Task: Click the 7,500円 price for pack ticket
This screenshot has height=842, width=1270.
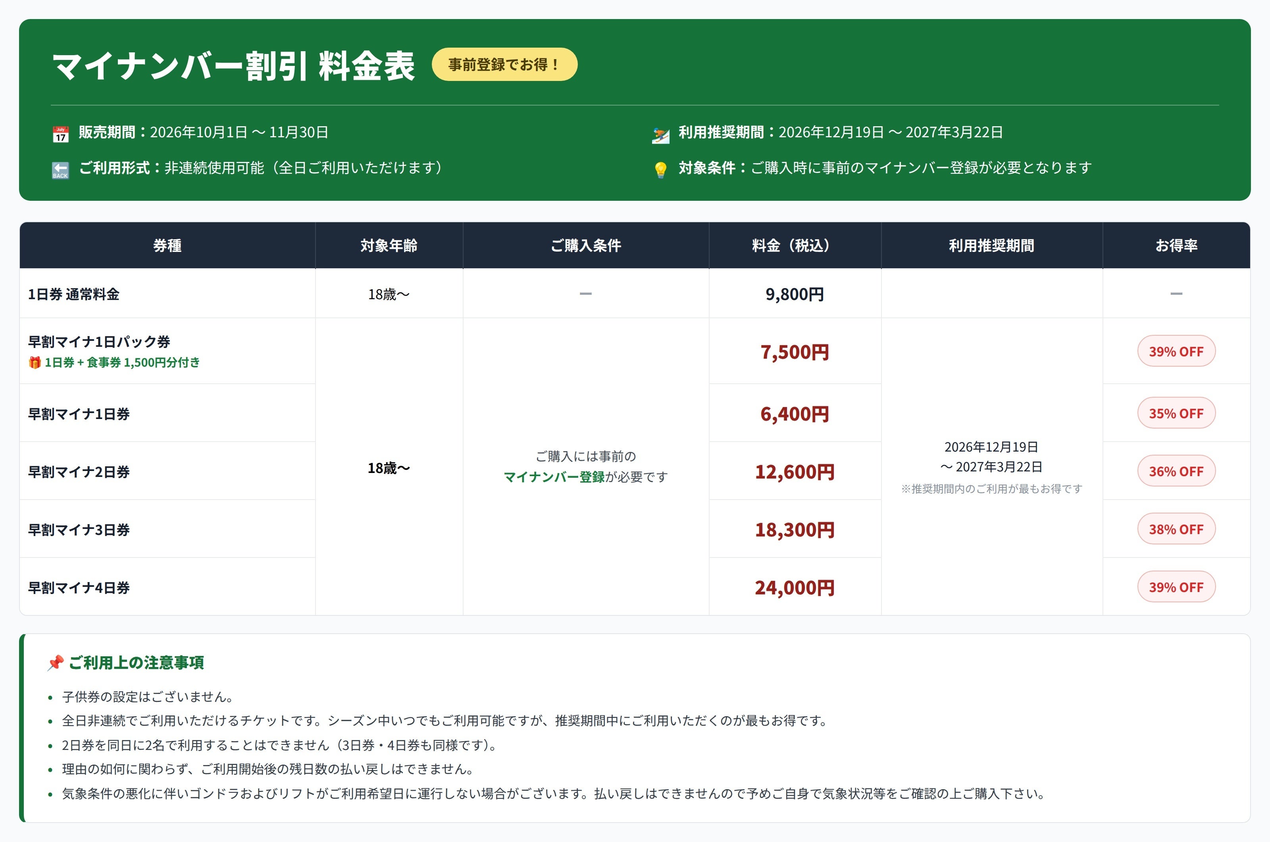Action: pos(795,352)
